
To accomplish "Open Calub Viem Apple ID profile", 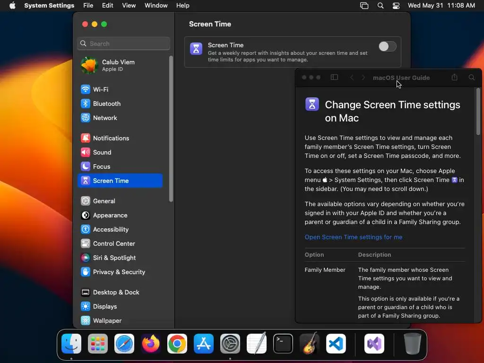I will click(x=120, y=65).
